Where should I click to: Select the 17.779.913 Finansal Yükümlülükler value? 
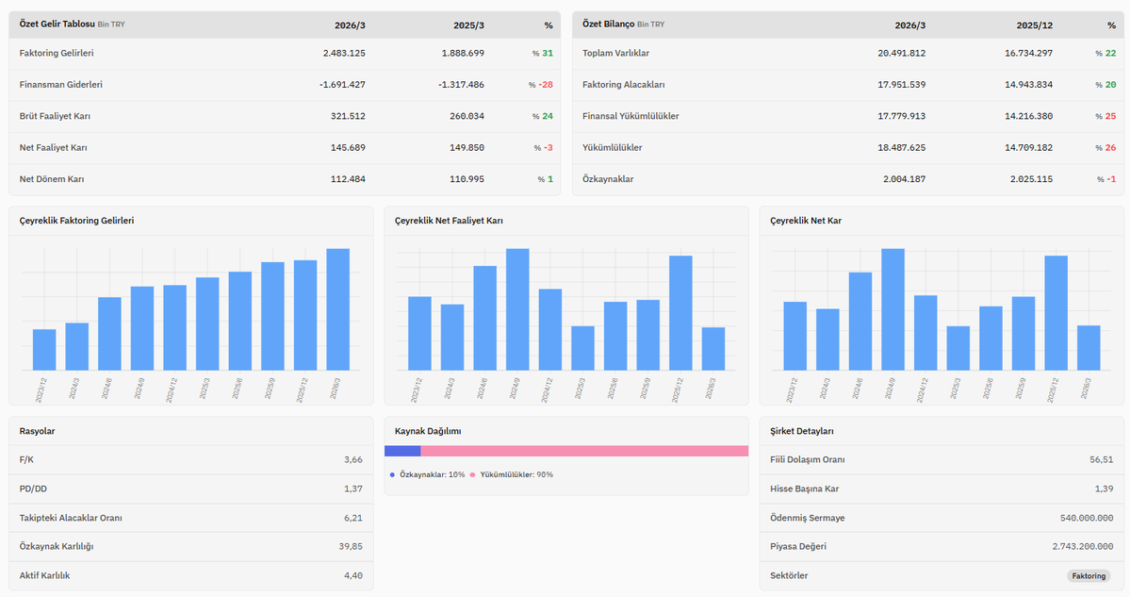(902, 116)
